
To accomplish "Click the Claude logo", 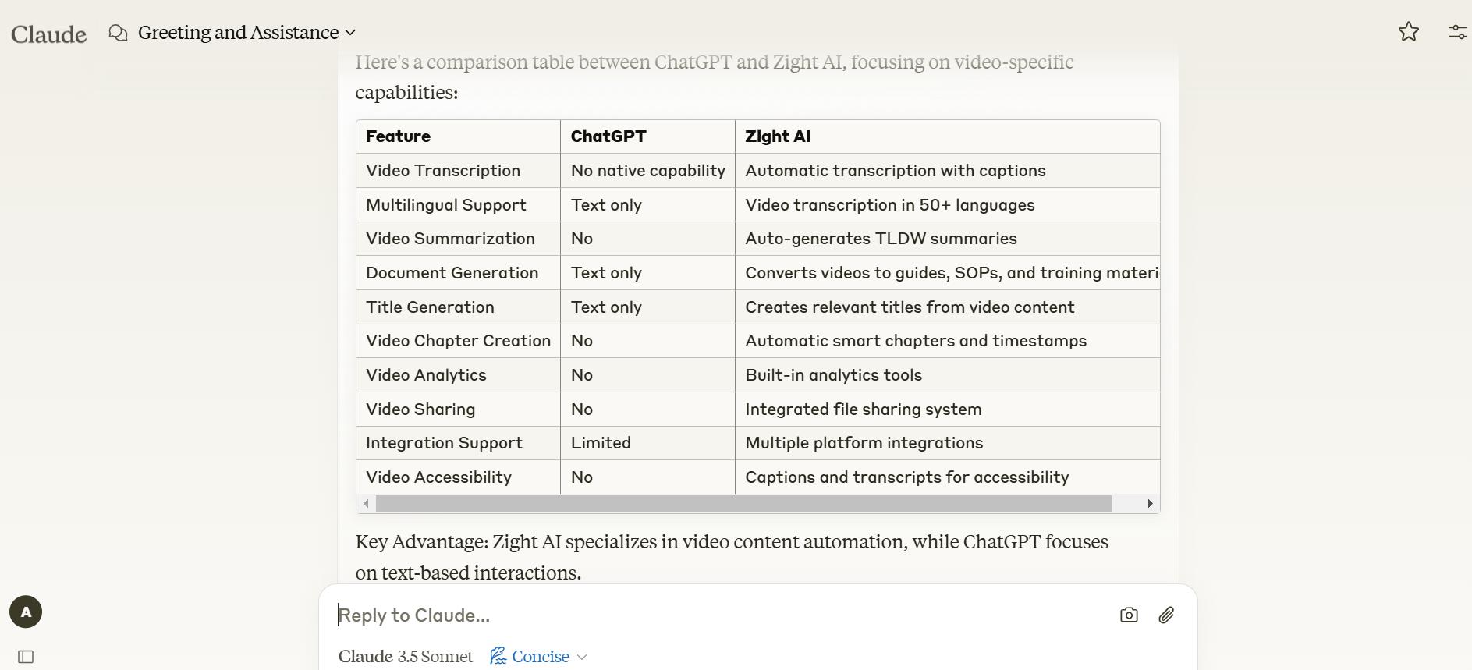I will click(x=48, y=34).
